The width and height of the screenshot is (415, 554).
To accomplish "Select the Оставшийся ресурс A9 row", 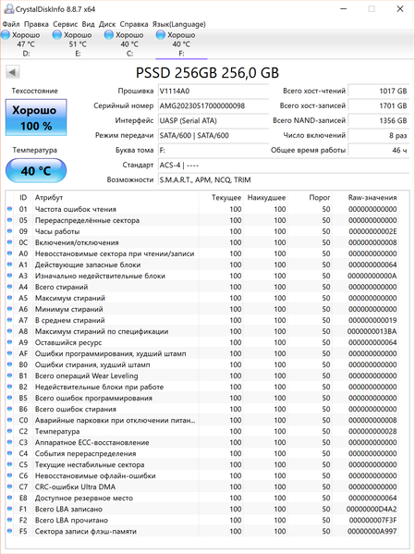I will 202,342.
